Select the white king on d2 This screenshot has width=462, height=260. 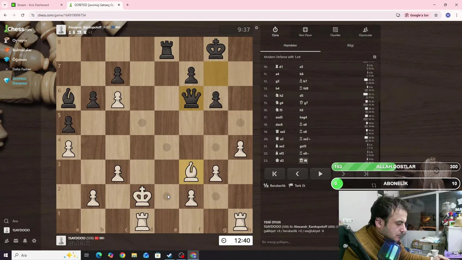point(142,196)
